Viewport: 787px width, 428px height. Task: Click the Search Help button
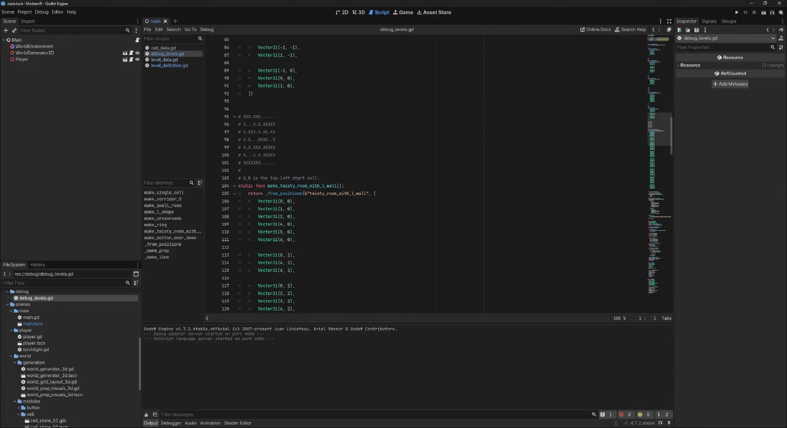630,29
